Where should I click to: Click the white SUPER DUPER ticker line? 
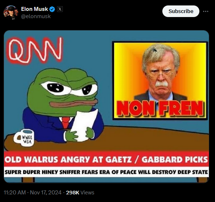click(x=106, y=172)
